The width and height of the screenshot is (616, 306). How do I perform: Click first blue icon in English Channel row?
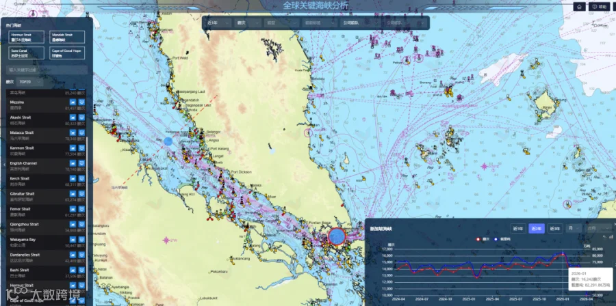click(x=73, y=163)
